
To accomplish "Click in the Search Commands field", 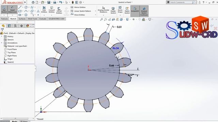I will [x=181, y=2].
